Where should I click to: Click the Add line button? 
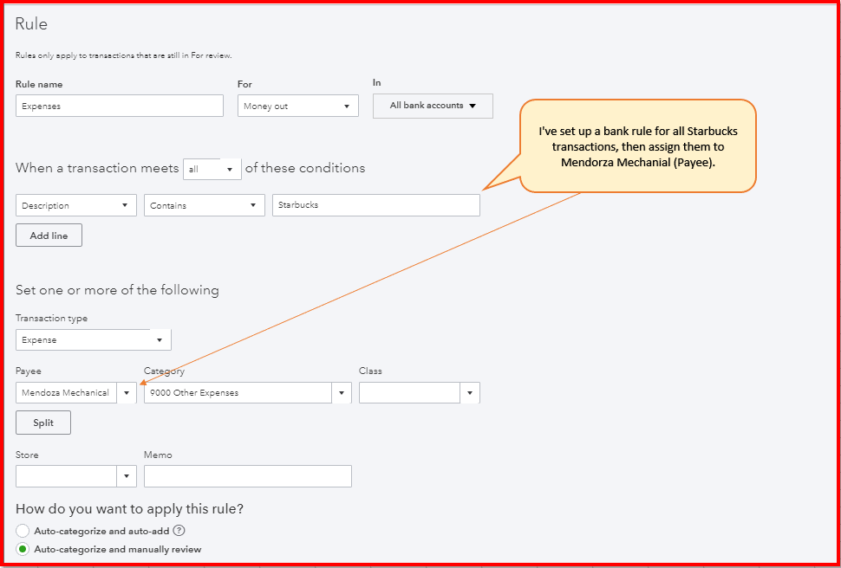49,236
